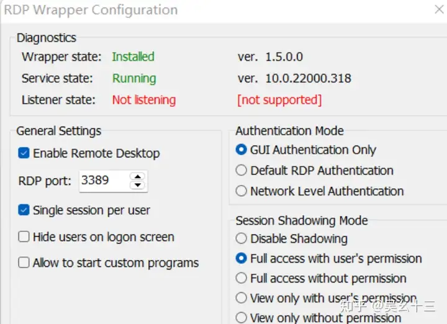
Task: Click the [not supported] red text
Action: 279,100
